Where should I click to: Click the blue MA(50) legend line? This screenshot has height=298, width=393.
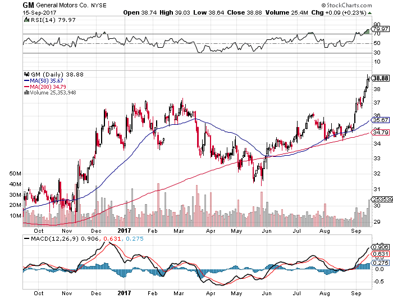point(26,81)
